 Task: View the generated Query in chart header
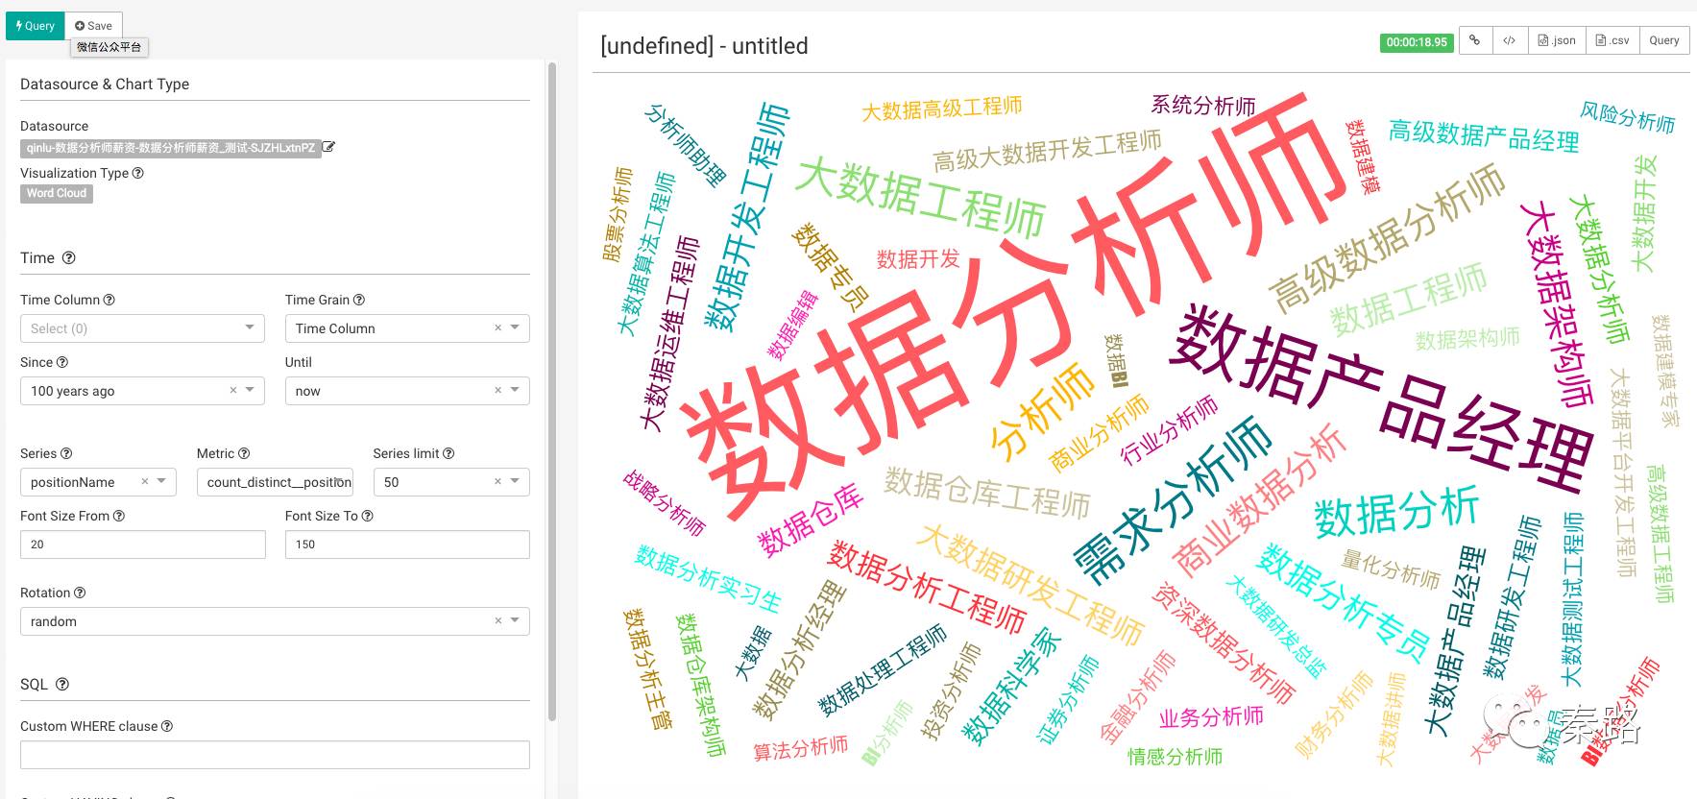point(1664,40)
